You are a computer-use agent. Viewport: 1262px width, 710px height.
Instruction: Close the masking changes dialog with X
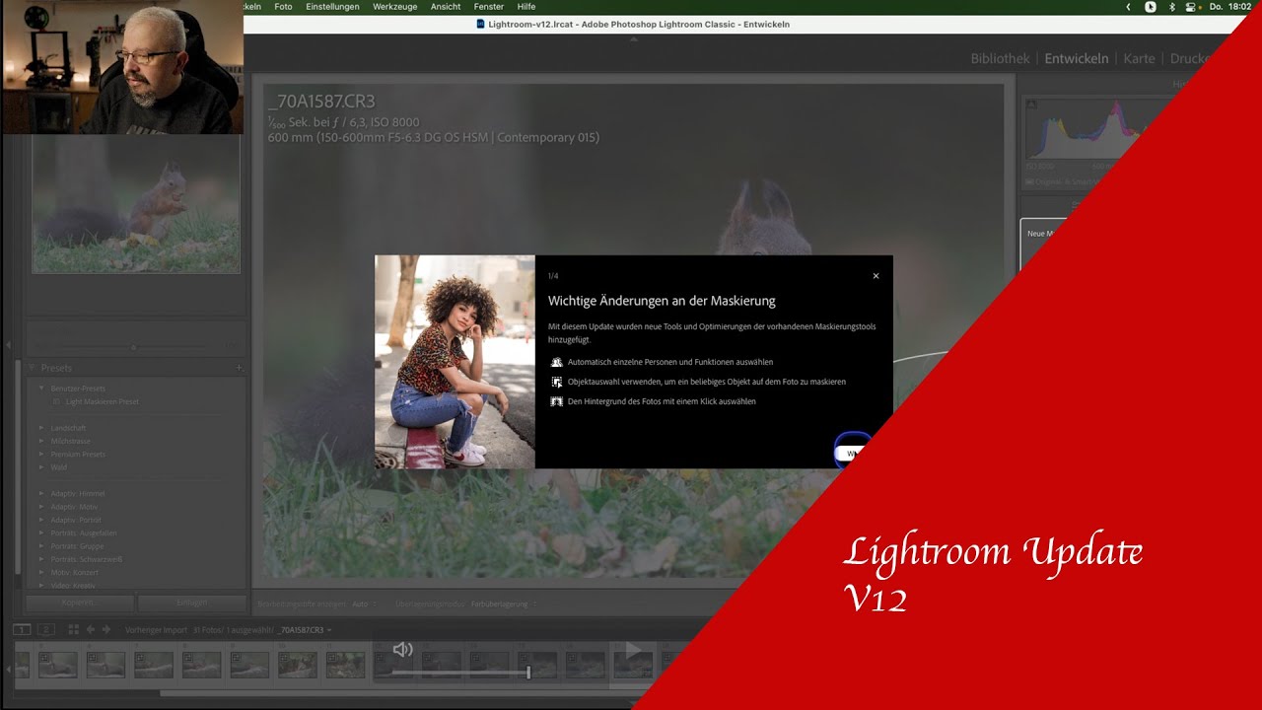tap(876, 276)
